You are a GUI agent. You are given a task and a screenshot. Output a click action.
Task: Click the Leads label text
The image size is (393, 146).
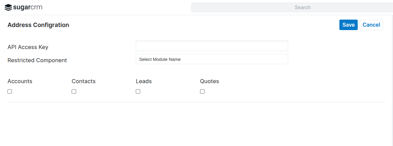144,81
